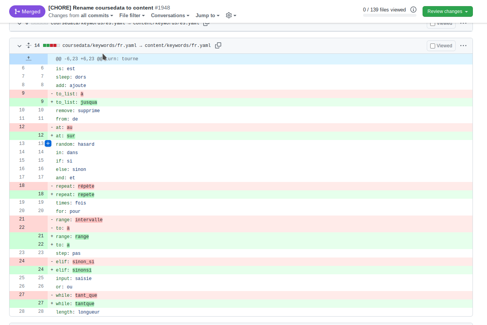Screen dimensions: 487x325
Task: Switch to the Conversations view
Action: [x=170, y=16]
